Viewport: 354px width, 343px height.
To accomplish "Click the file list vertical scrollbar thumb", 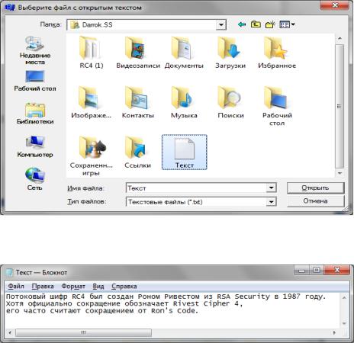I will [x=340, y=106].
